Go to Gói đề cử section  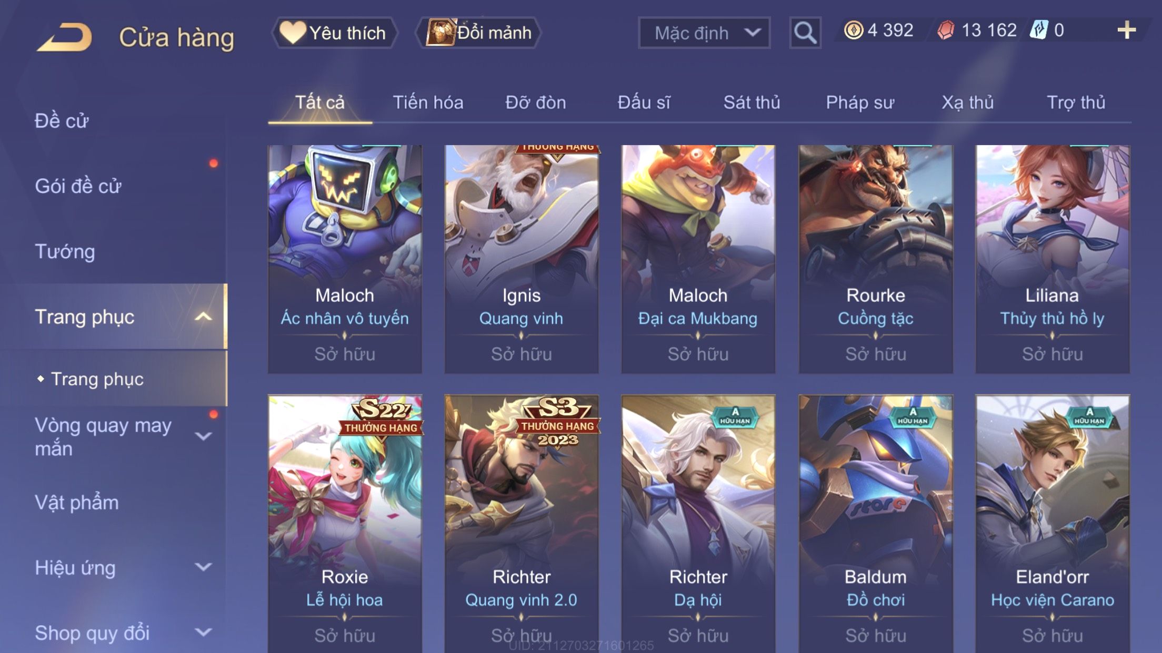(78, 186)
